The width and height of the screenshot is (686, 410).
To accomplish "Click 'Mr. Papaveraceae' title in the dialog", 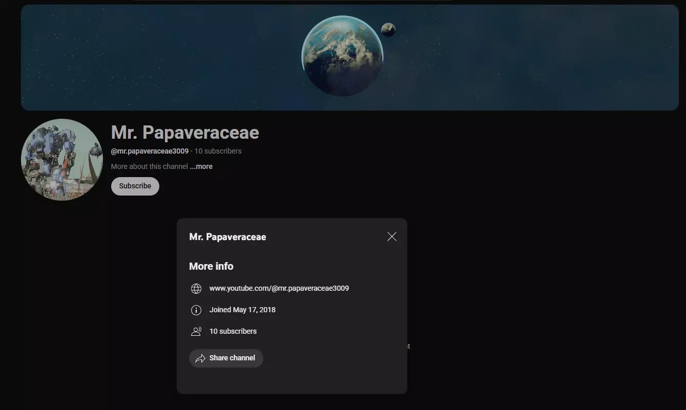I will click(x=227, y=237).
